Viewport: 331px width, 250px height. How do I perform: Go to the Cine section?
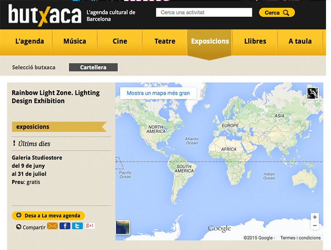pyautogui.click(x=120, y=41)
